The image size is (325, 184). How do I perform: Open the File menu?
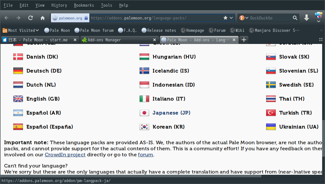[8, 5]
